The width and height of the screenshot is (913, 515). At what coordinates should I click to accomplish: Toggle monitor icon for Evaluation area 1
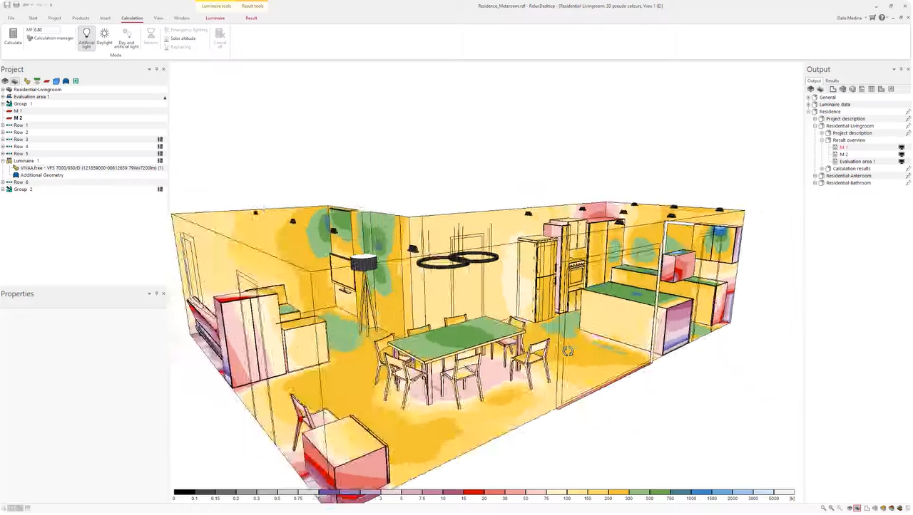902,162
